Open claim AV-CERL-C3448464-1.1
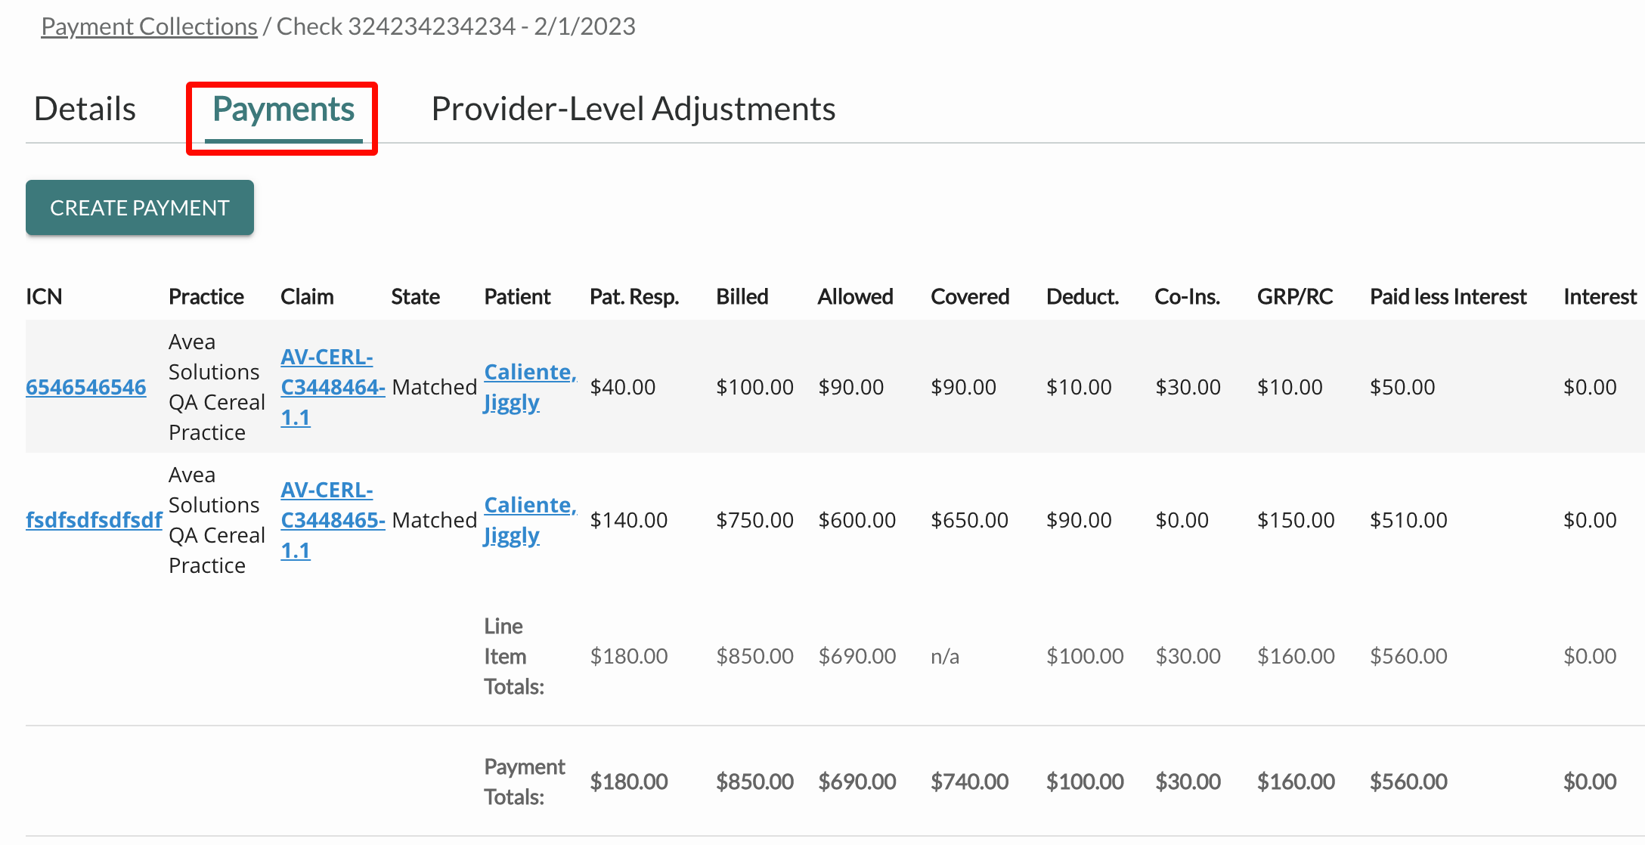Screen dimensions: 1645x845 point(333,387)
